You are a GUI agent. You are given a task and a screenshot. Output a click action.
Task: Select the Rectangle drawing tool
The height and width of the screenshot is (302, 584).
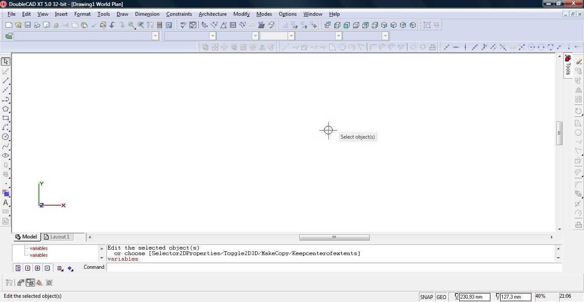6,118
